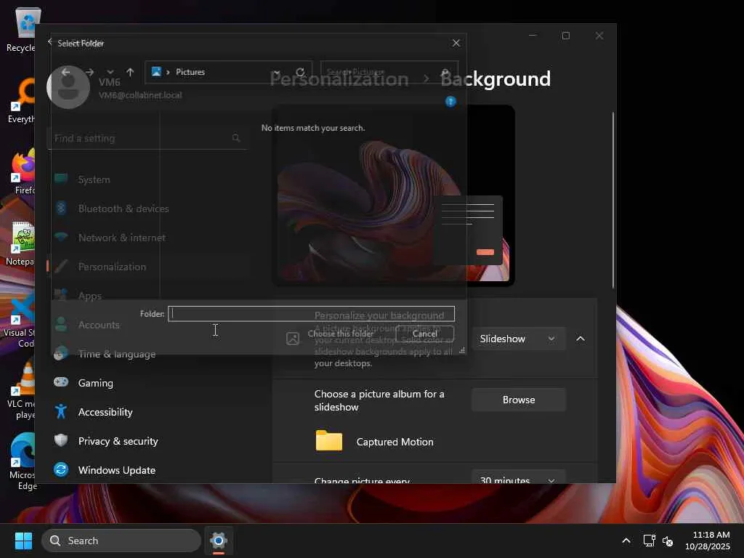The image size is (744, 558).
Task: Collapse the Personalize your background section
Action: (x=581, y=339)
